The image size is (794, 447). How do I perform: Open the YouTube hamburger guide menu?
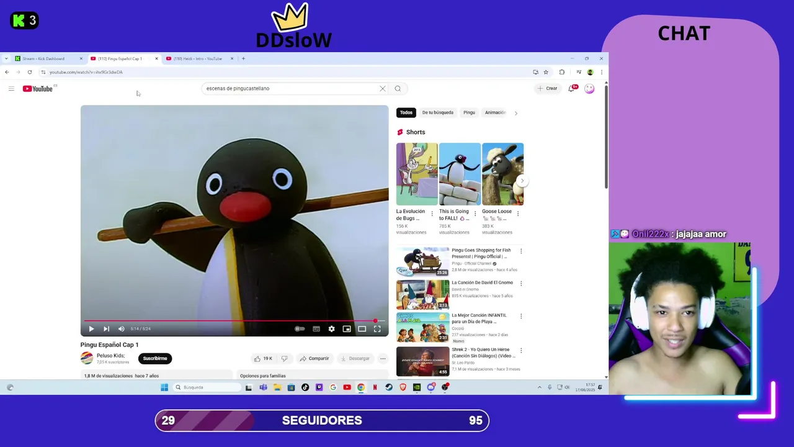(11, 89)
